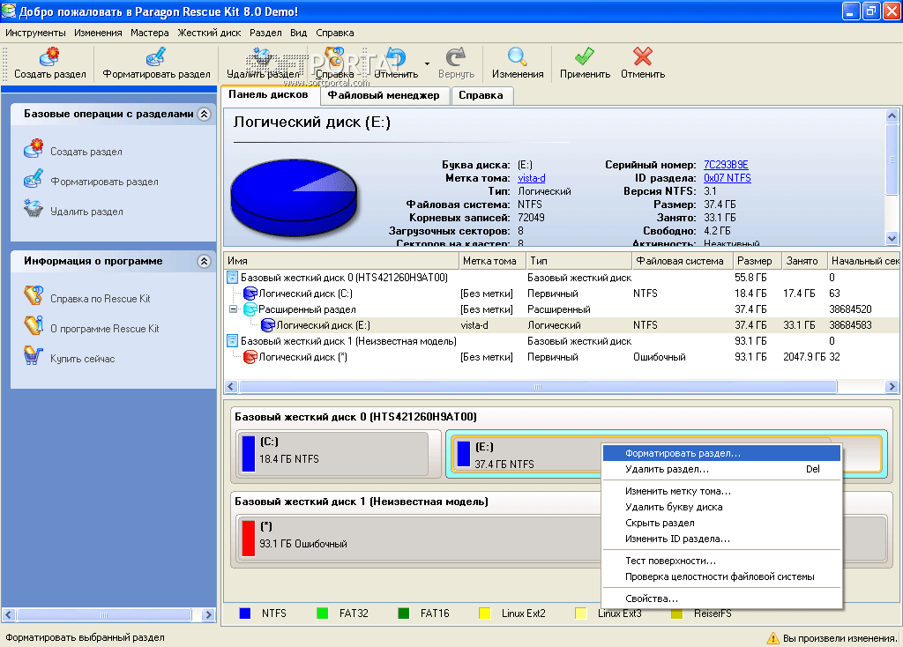This screenshot has width=903, height=647.
Task: Select Базовый жесткий диск 1 row
Action: (562, 341)
